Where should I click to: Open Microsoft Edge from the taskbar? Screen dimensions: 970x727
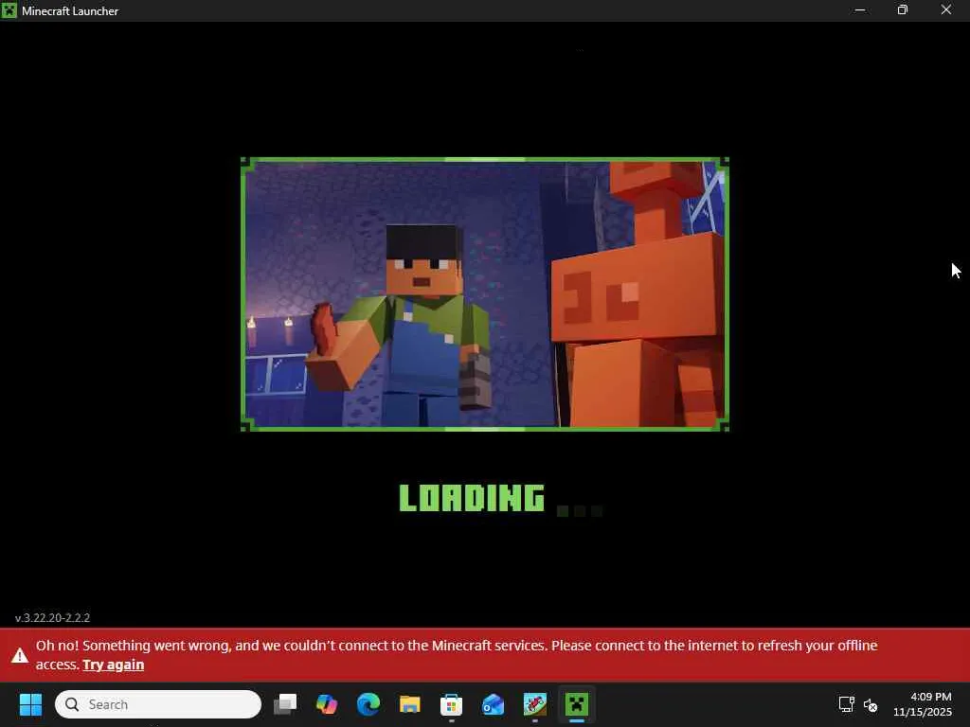point(368,704)
